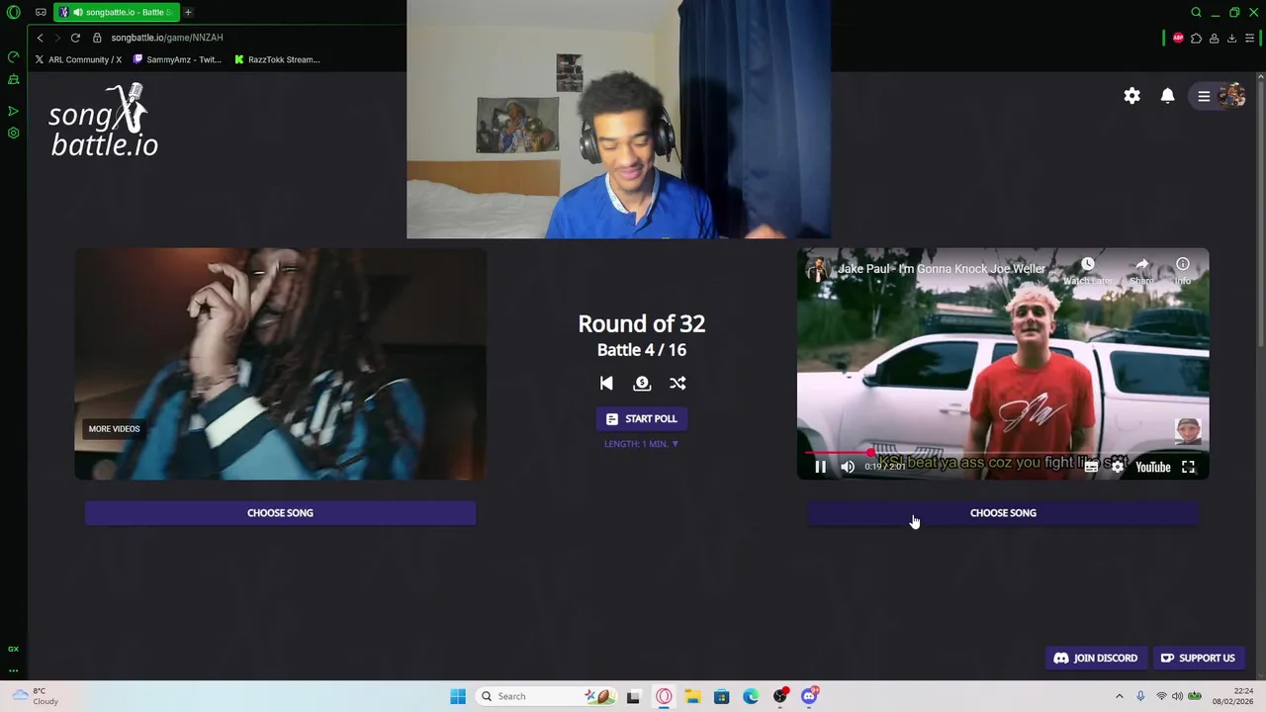Click the ad blocker extension icon
This screenshot has height=712, width=1266.
coord(1178,39)
